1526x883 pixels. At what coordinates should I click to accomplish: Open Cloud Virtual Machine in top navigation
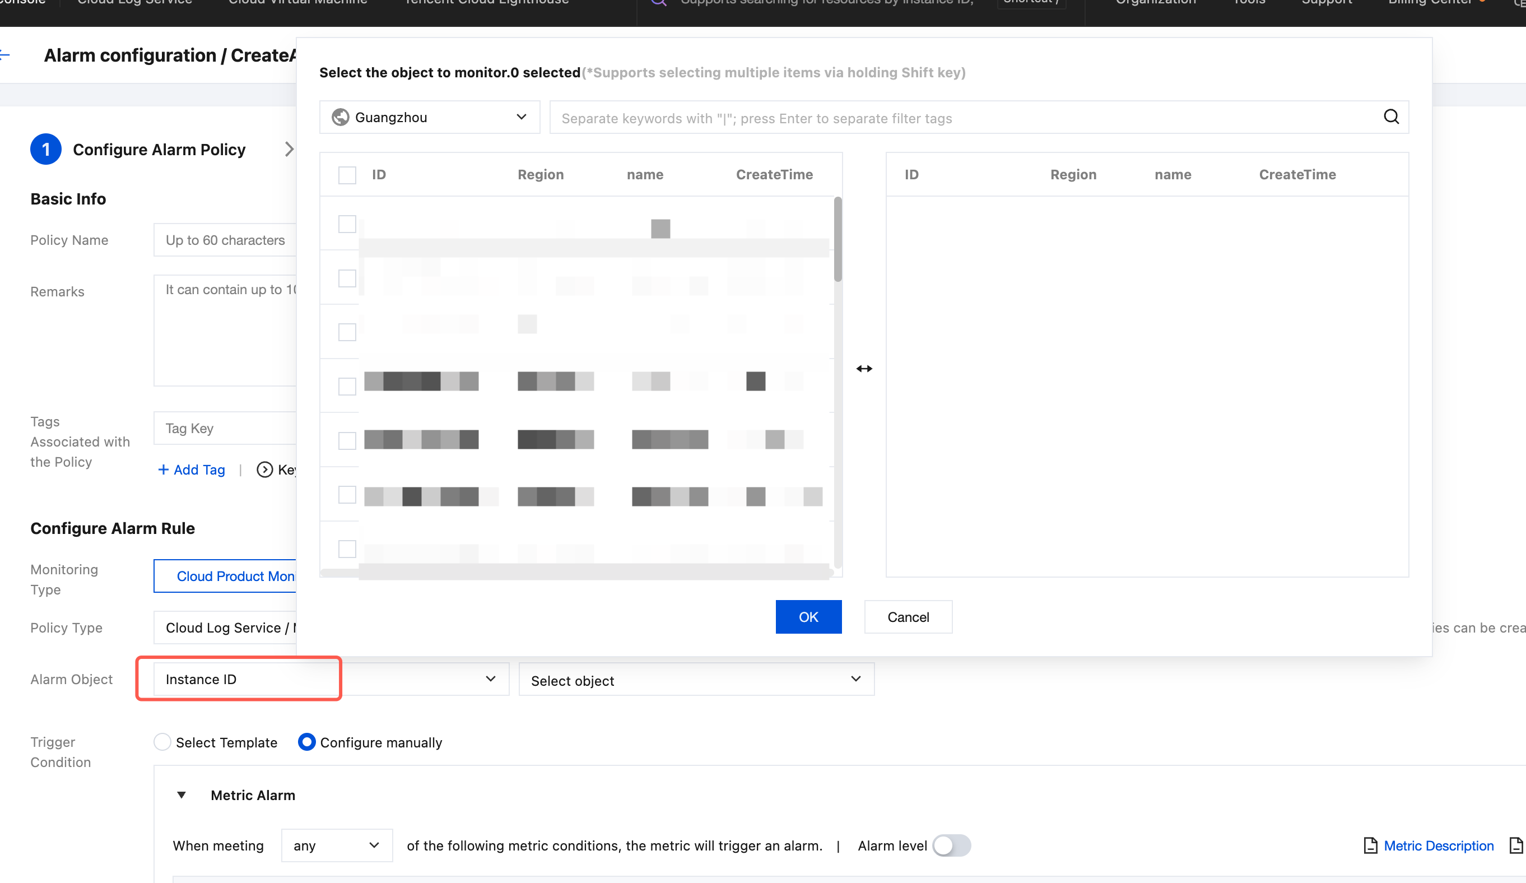point(297,2)
